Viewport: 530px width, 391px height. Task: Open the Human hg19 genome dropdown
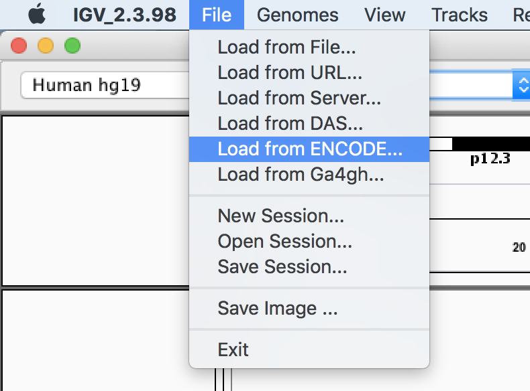click(x=105, y=84)
